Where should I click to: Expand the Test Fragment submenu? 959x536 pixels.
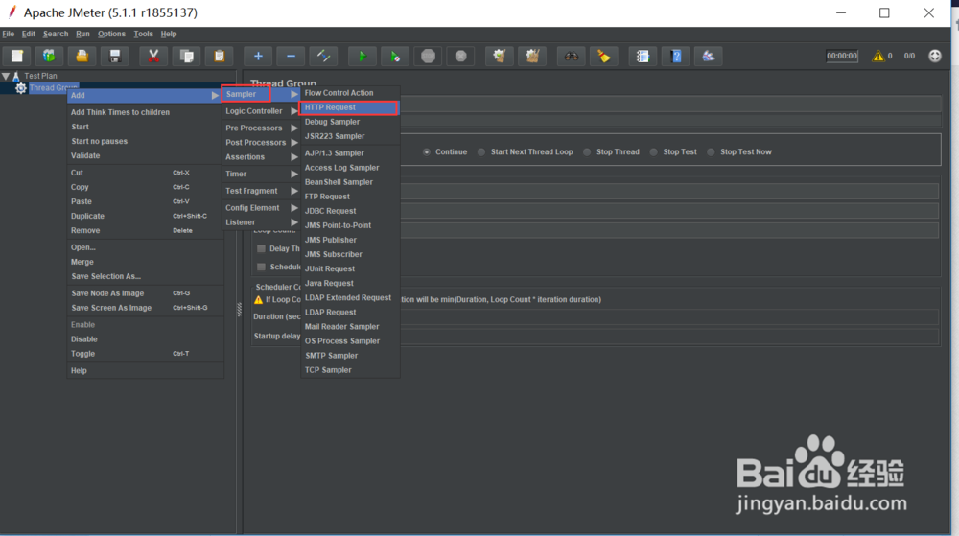click(261, 191)
